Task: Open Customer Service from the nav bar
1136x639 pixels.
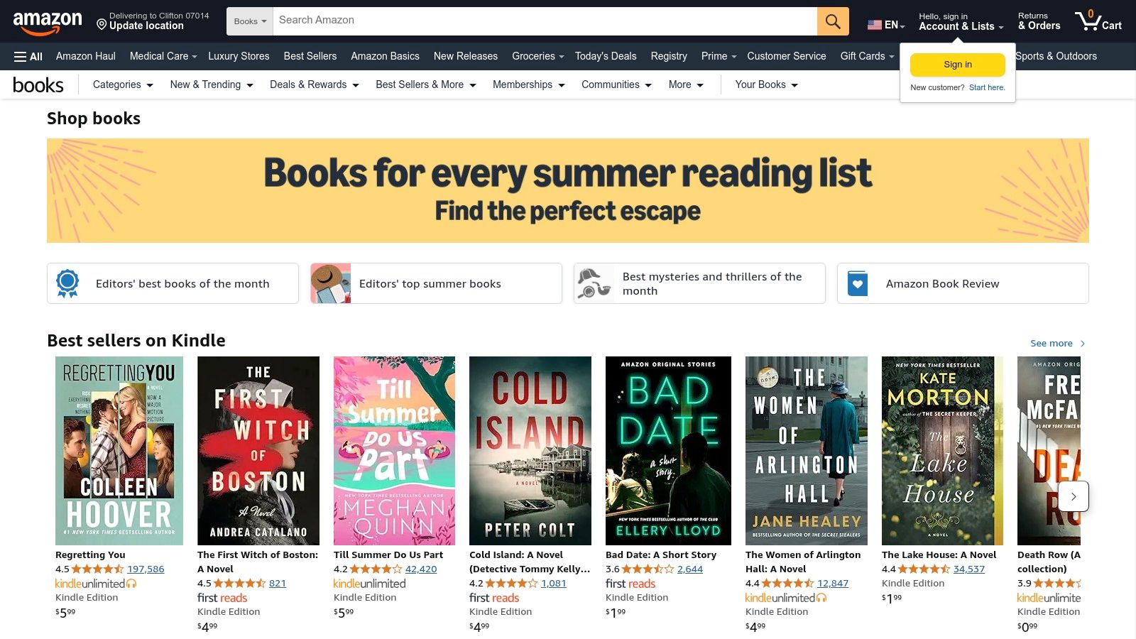Action: click(786, 56)
